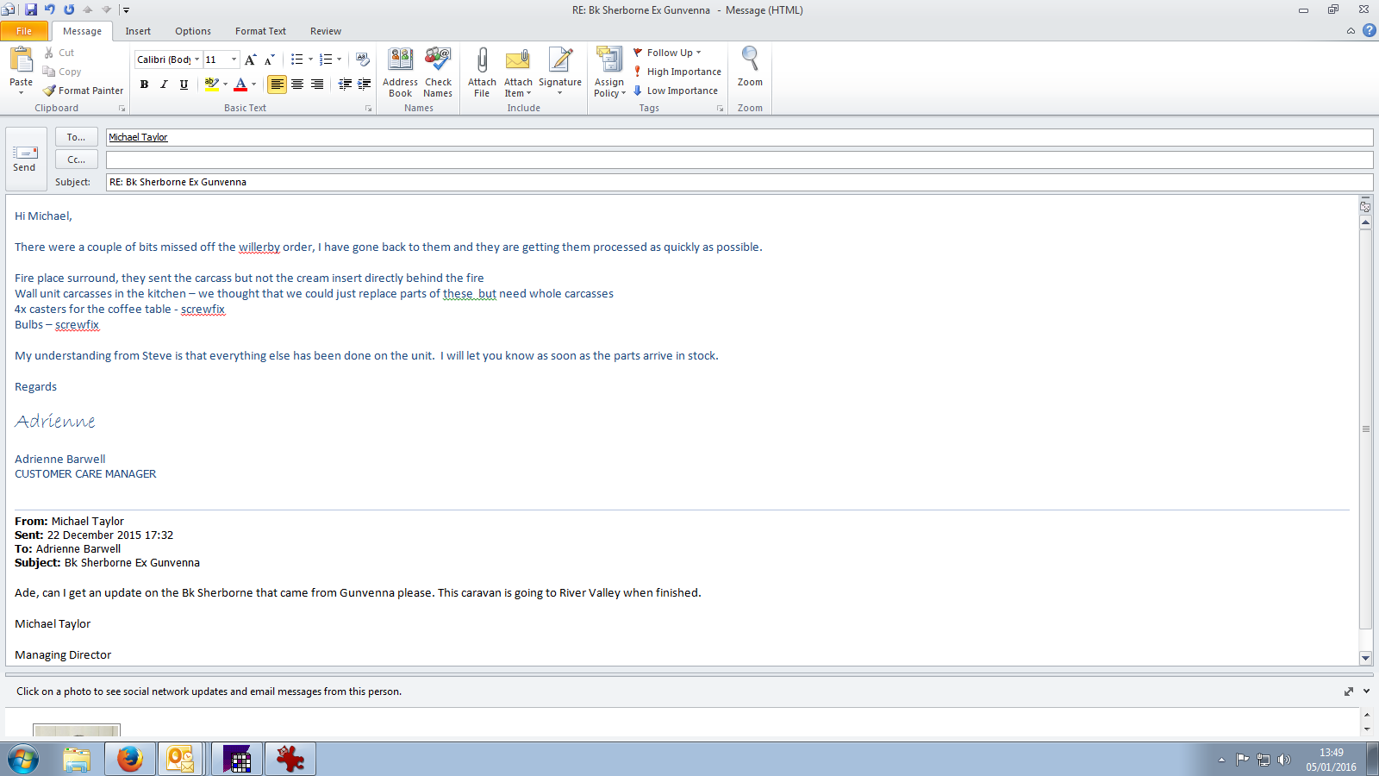Toggle italic text formatting

click(x=164, y=84)
